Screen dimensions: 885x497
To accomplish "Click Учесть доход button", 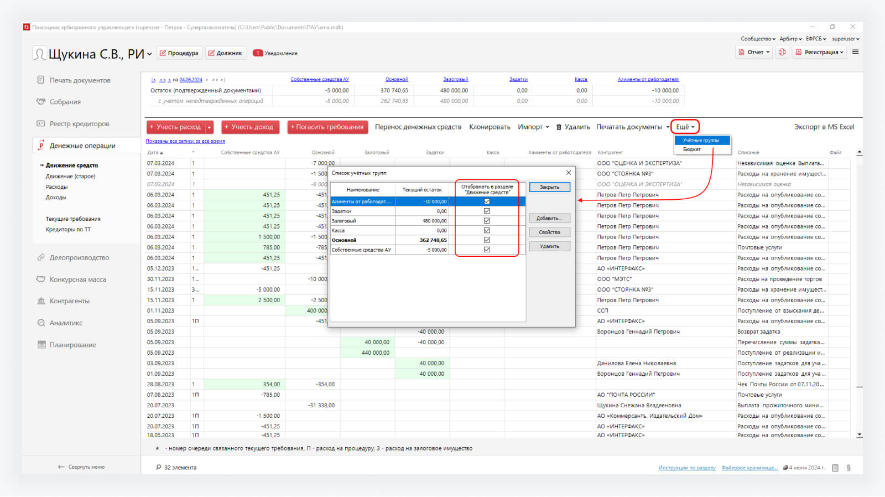I will click(250, 127).
